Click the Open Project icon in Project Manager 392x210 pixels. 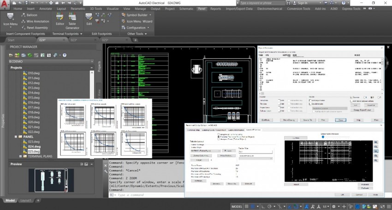point(11,55)
